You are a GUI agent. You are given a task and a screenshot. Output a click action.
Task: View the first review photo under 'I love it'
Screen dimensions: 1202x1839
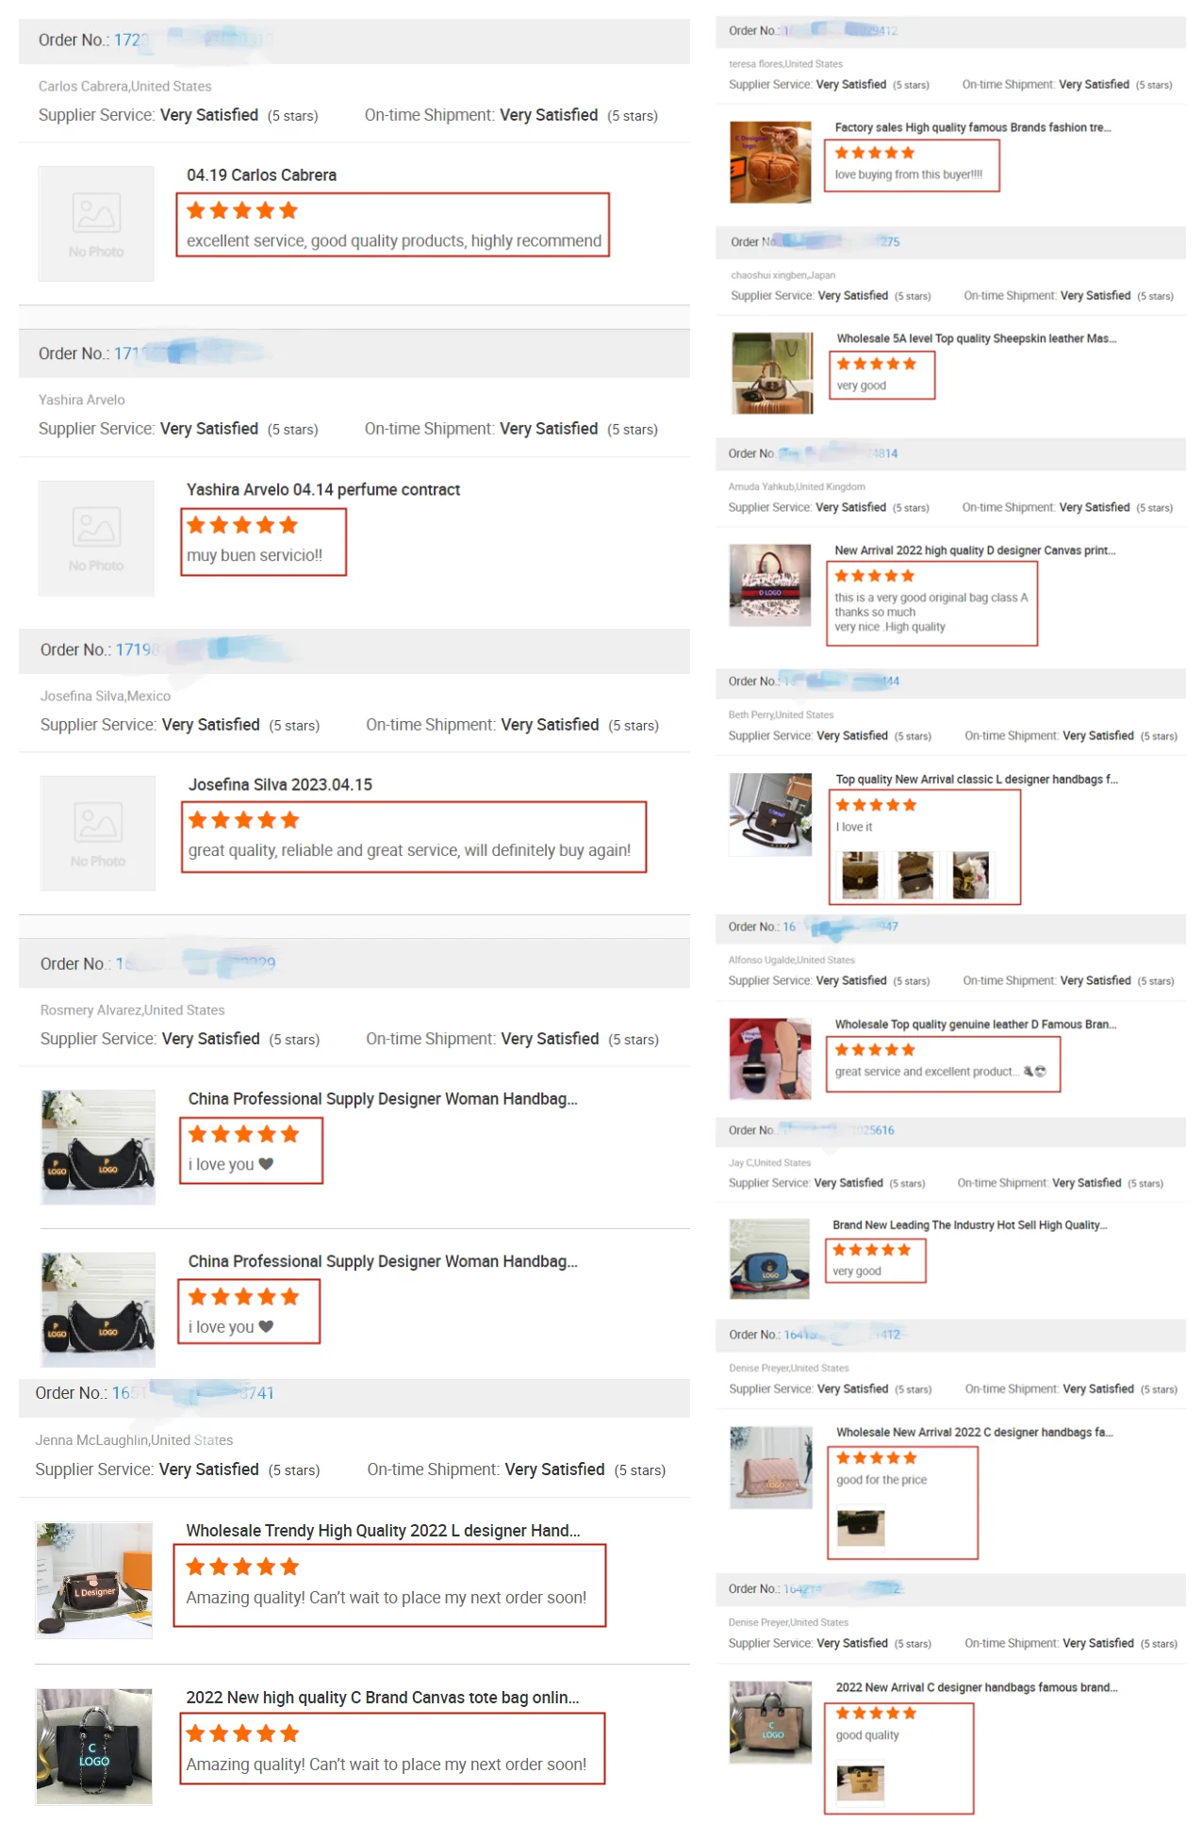tap(860, 875)
